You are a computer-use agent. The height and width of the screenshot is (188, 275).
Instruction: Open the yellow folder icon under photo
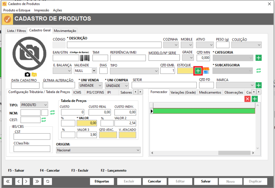[34, 75]
